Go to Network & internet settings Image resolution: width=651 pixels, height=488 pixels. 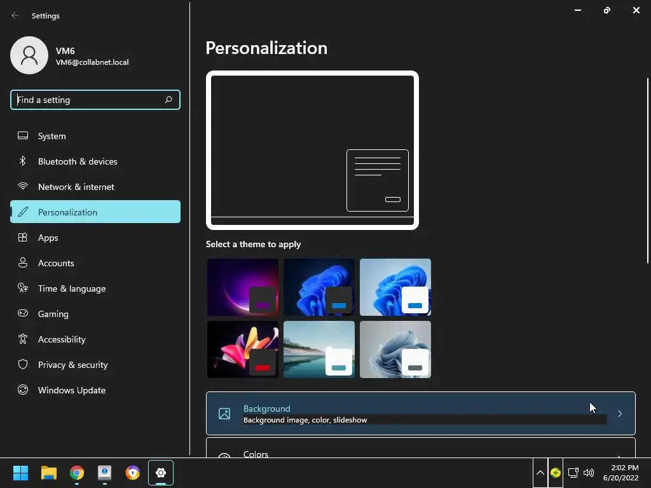click(x=95, y=187)
